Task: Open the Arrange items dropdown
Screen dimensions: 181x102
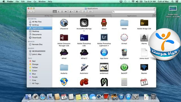Action: [71, 12]
